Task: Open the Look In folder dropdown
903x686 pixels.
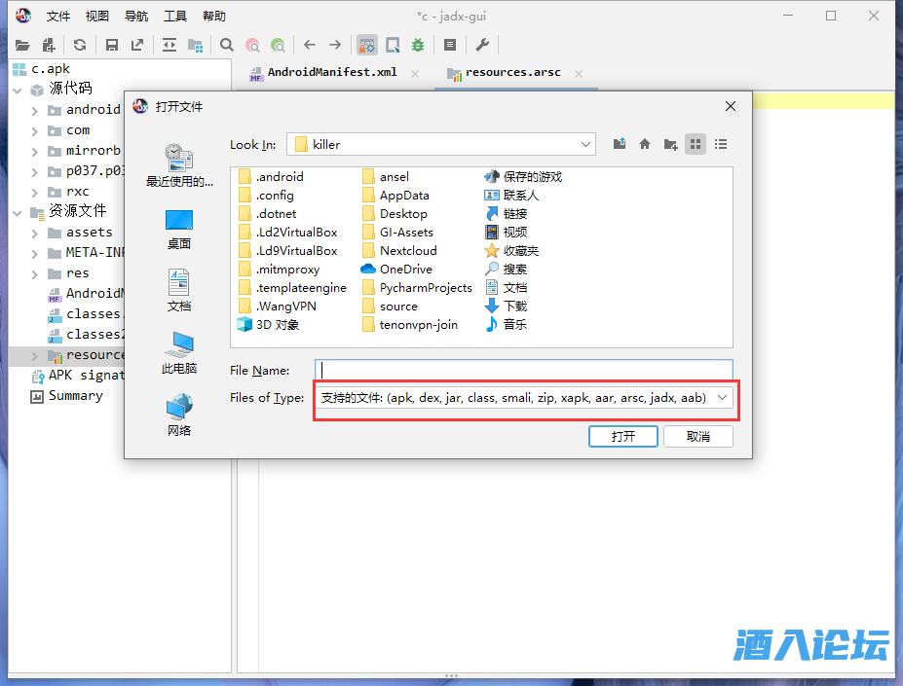Action: 586,144
